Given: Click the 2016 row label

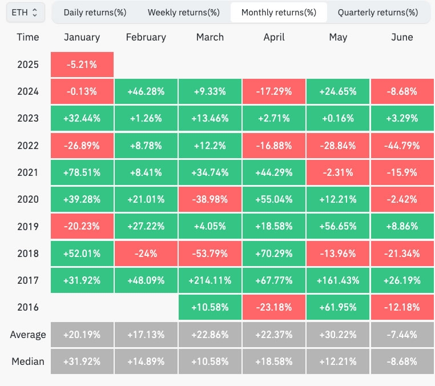Looking at the screenshot, I should click(x=28, y=307).
